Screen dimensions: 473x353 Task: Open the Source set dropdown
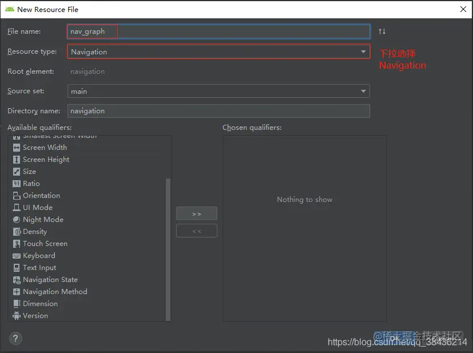click(x=218, y=91)
